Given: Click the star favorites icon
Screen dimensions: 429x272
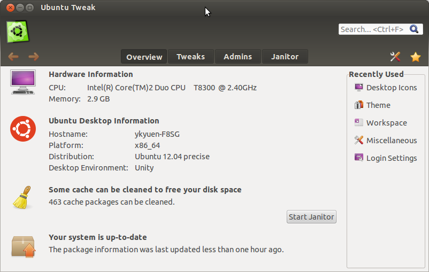Looking at the screenshot, I should pos(415,57).
